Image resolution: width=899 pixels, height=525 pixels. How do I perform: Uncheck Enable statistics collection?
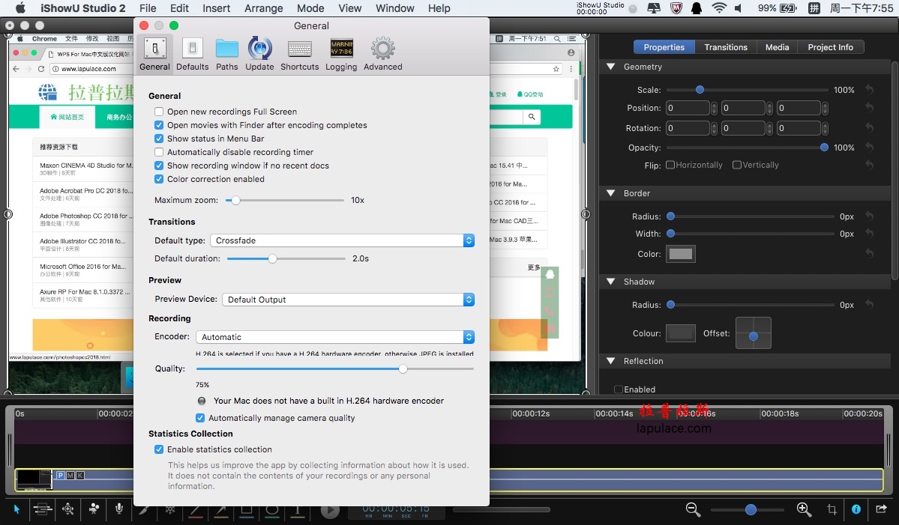pyautogui.click(x=159, y=449)
